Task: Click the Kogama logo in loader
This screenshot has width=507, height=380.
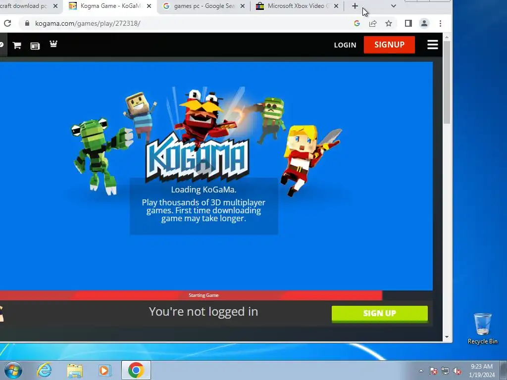Action: [x=197, y=158]
